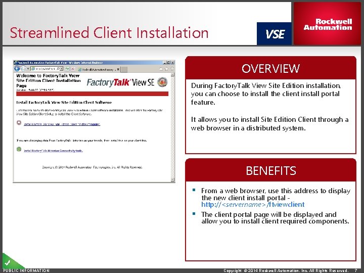The width and height of the screenshot is (364, 273).
Task: Open the recent pages dropdown beside Forward
Action: click(x=28, y=69)
